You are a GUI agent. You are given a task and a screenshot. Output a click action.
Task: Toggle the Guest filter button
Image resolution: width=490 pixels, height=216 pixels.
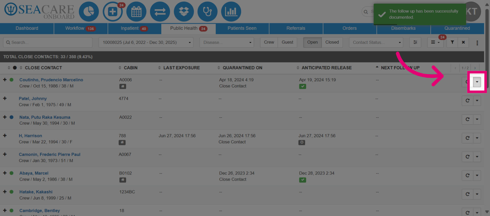pos(287,42)
